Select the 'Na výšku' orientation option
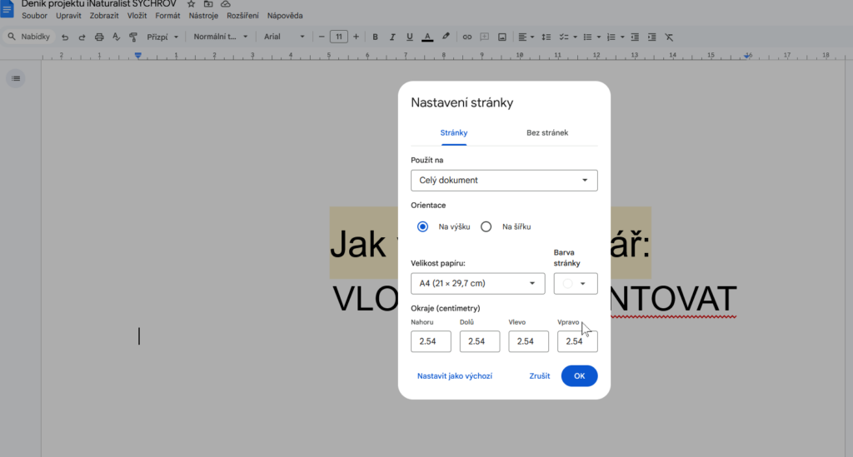The height and width of the screenshot is (457, 853). [423, 226]
